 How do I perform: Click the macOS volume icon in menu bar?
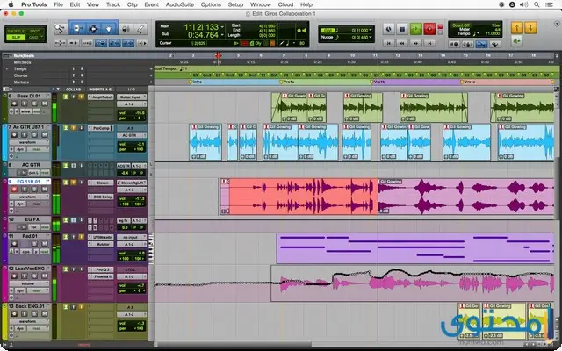click(523, 4)
